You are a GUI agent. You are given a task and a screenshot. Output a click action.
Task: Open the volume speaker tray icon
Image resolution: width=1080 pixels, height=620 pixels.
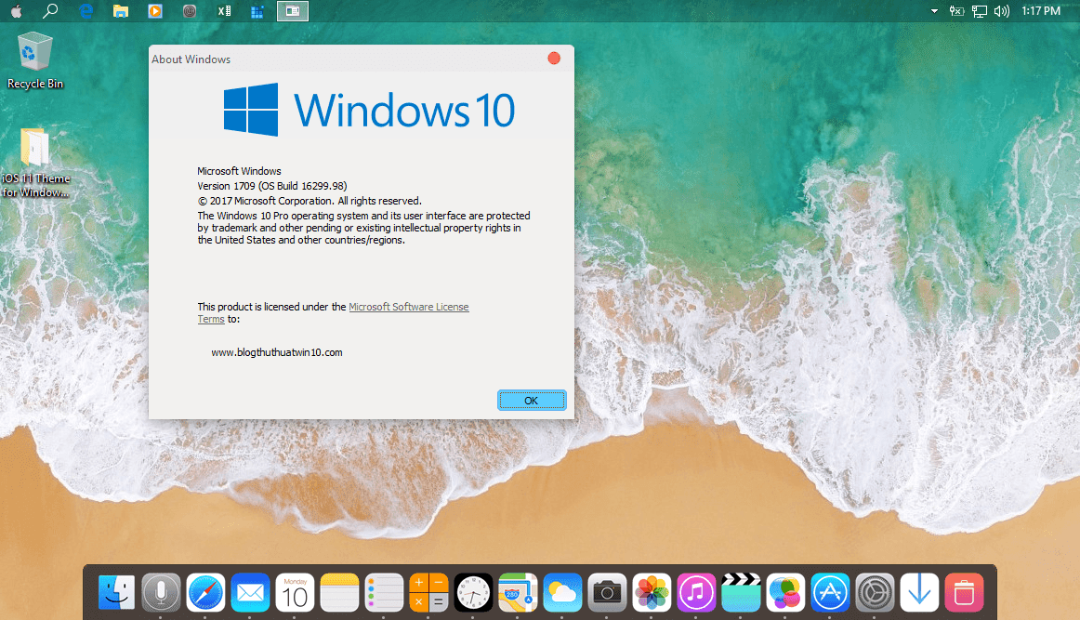pyautogui.click(x=1002, y=11)
